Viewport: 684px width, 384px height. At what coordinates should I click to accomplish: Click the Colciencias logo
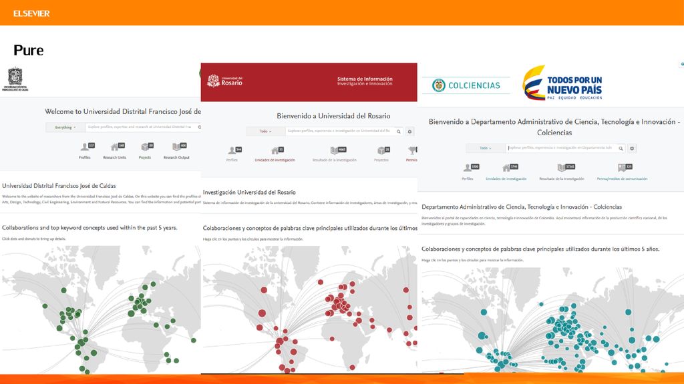point(466,85)
